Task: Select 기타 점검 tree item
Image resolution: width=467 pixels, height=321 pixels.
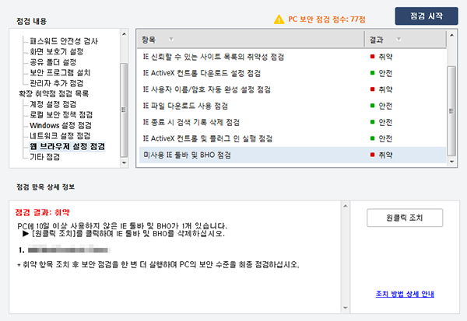Action: coord(44,157)
